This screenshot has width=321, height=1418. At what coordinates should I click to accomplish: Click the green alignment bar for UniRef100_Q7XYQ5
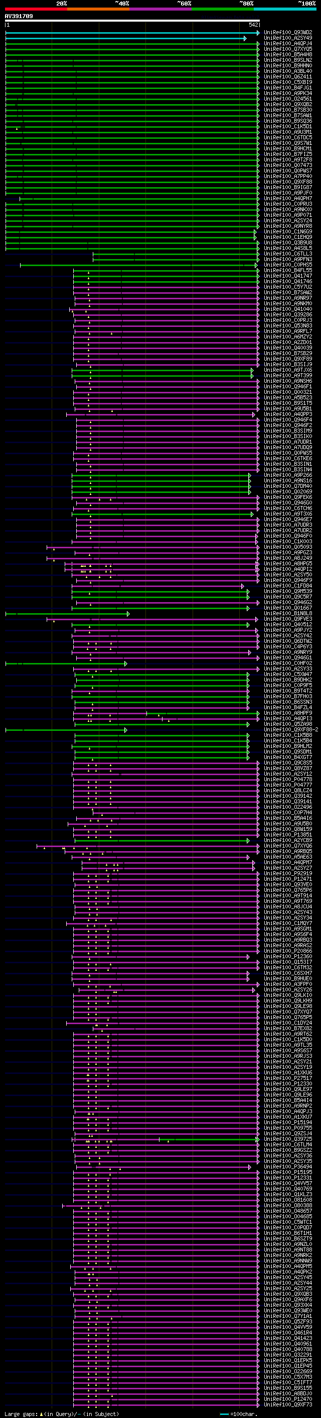click(x=132, y=49)
